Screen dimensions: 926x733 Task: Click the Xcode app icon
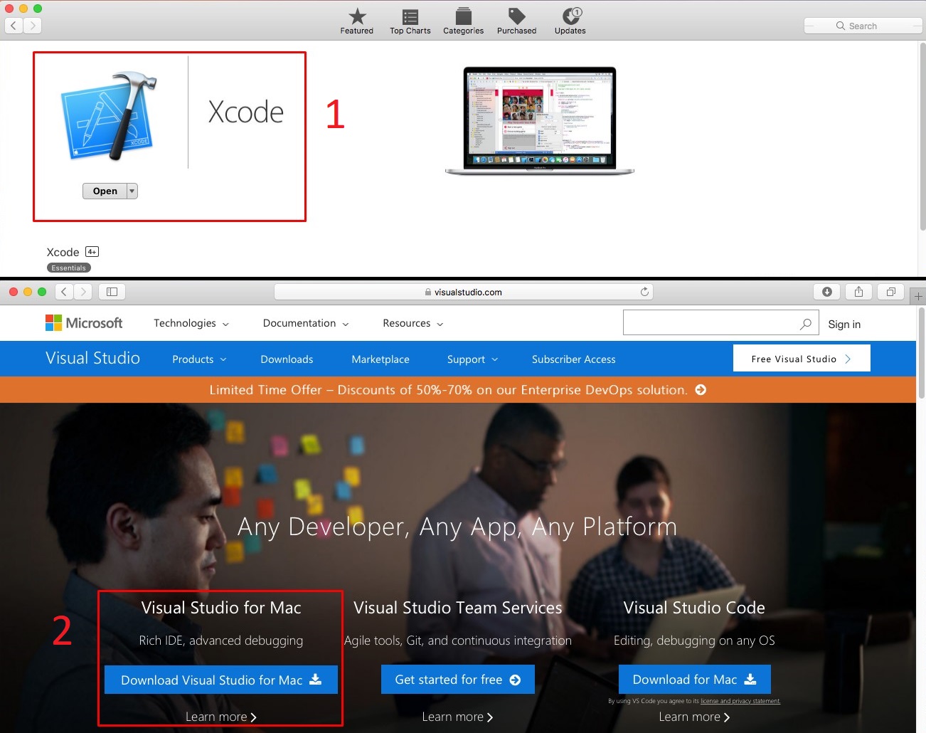pyautogui.click(x=109, y=116)
